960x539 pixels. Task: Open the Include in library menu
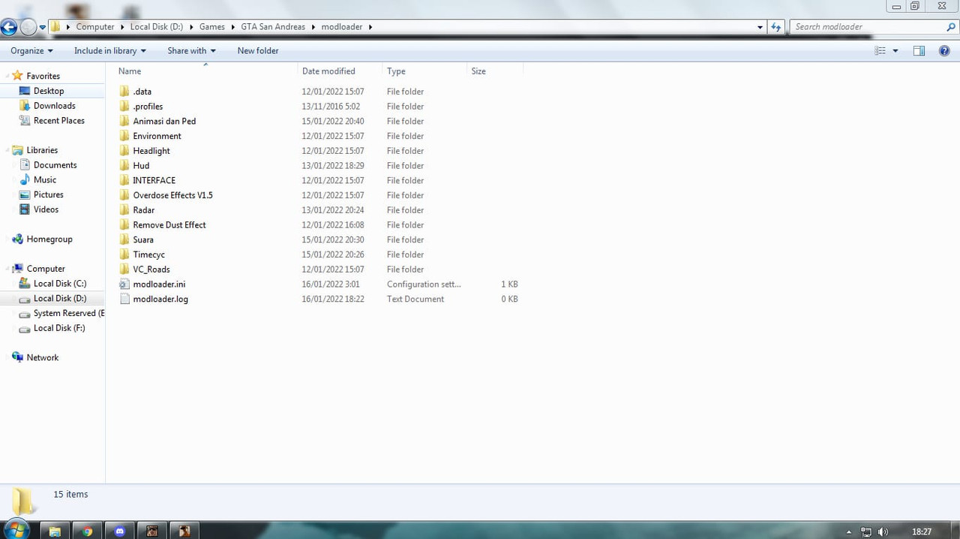[110, 51]
